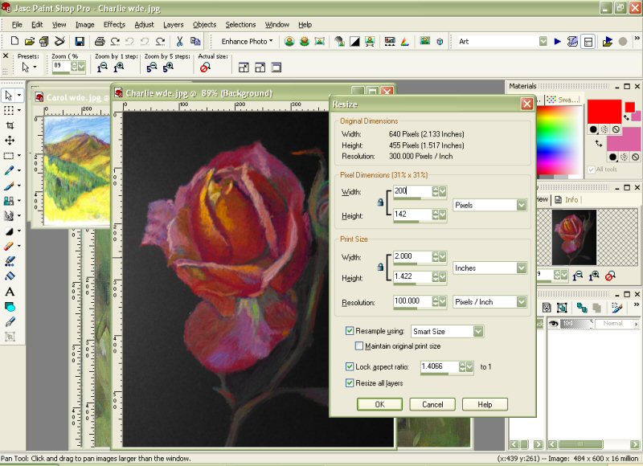Open the Image menu
Viewport: 643px width, 466px height.
tap(85, 25)
